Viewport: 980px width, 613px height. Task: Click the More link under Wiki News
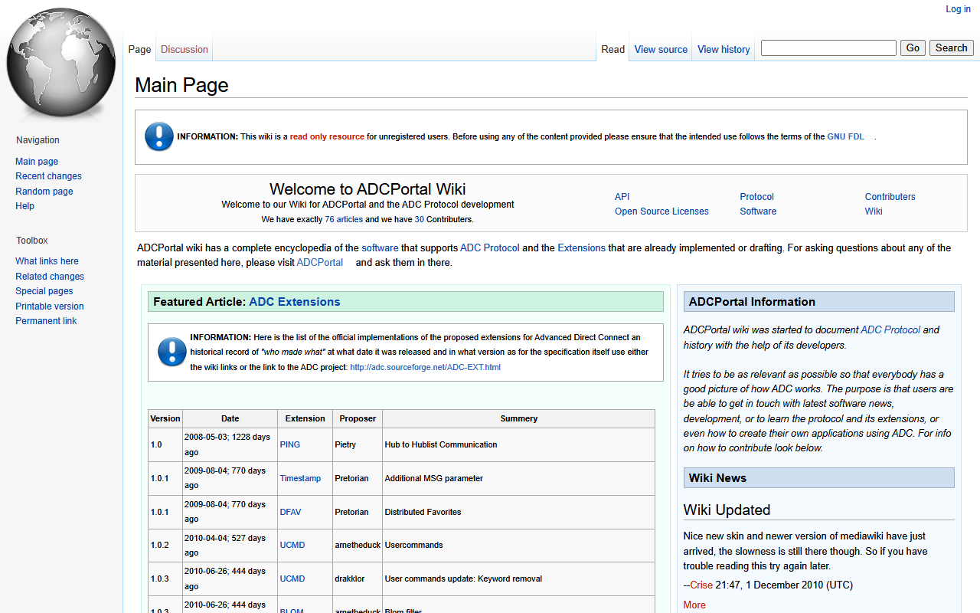point(694,605)
